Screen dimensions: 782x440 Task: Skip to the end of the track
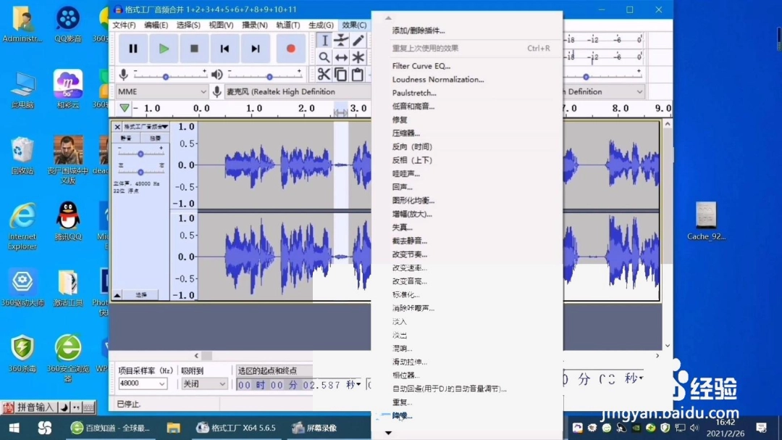pyautogui.click(x=256, y=49)
